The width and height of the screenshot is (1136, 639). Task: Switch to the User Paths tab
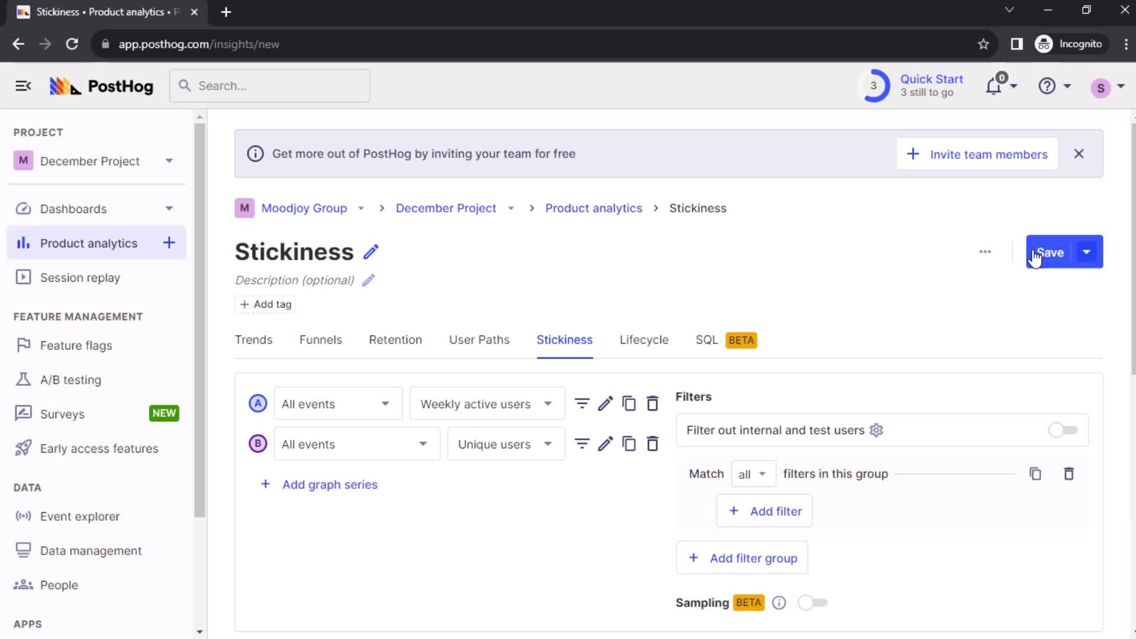click(x=479, y=340)
